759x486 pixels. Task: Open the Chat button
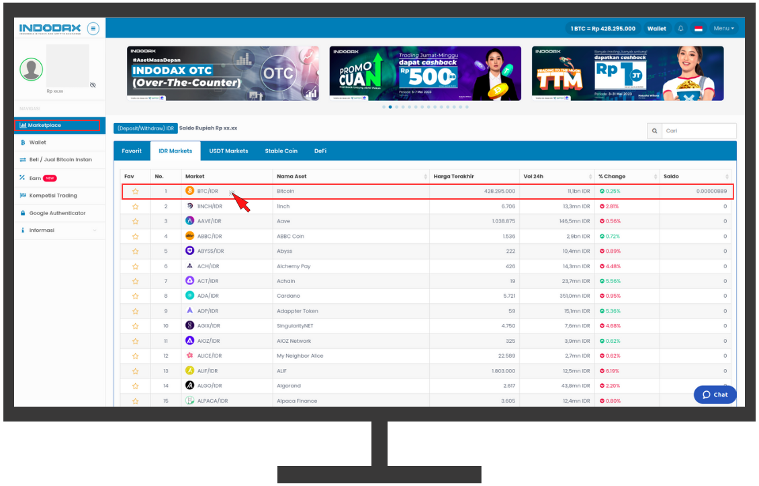pos(715,395)
